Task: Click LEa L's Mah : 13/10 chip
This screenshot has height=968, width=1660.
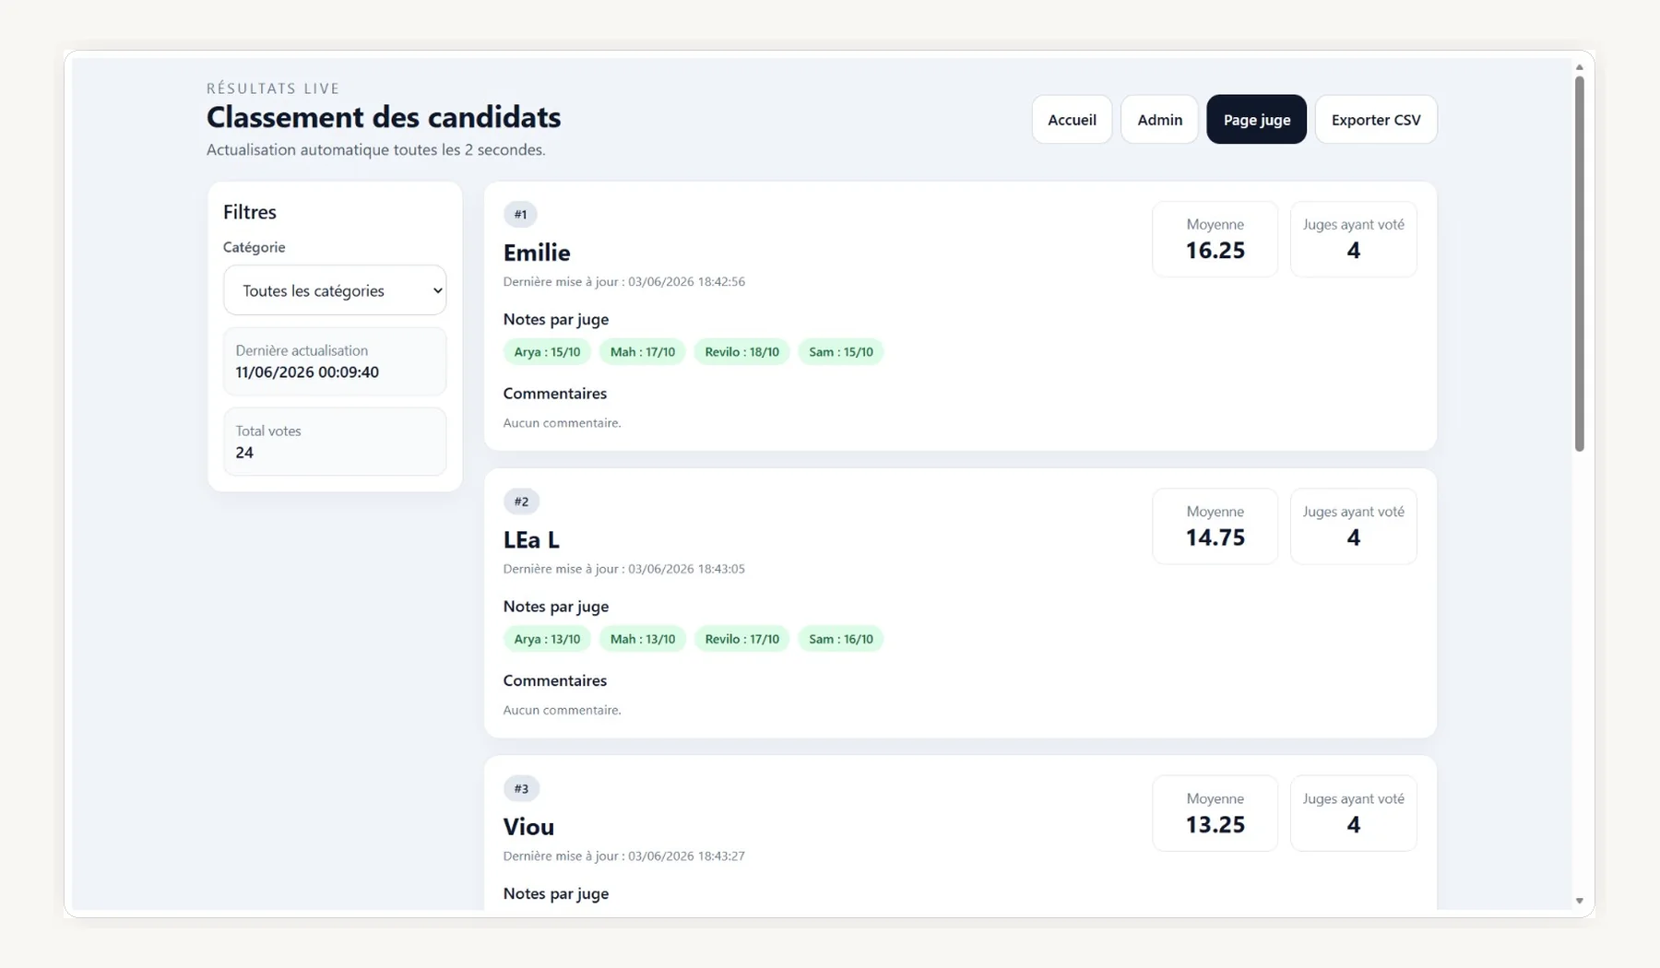Action: [643, 639]
